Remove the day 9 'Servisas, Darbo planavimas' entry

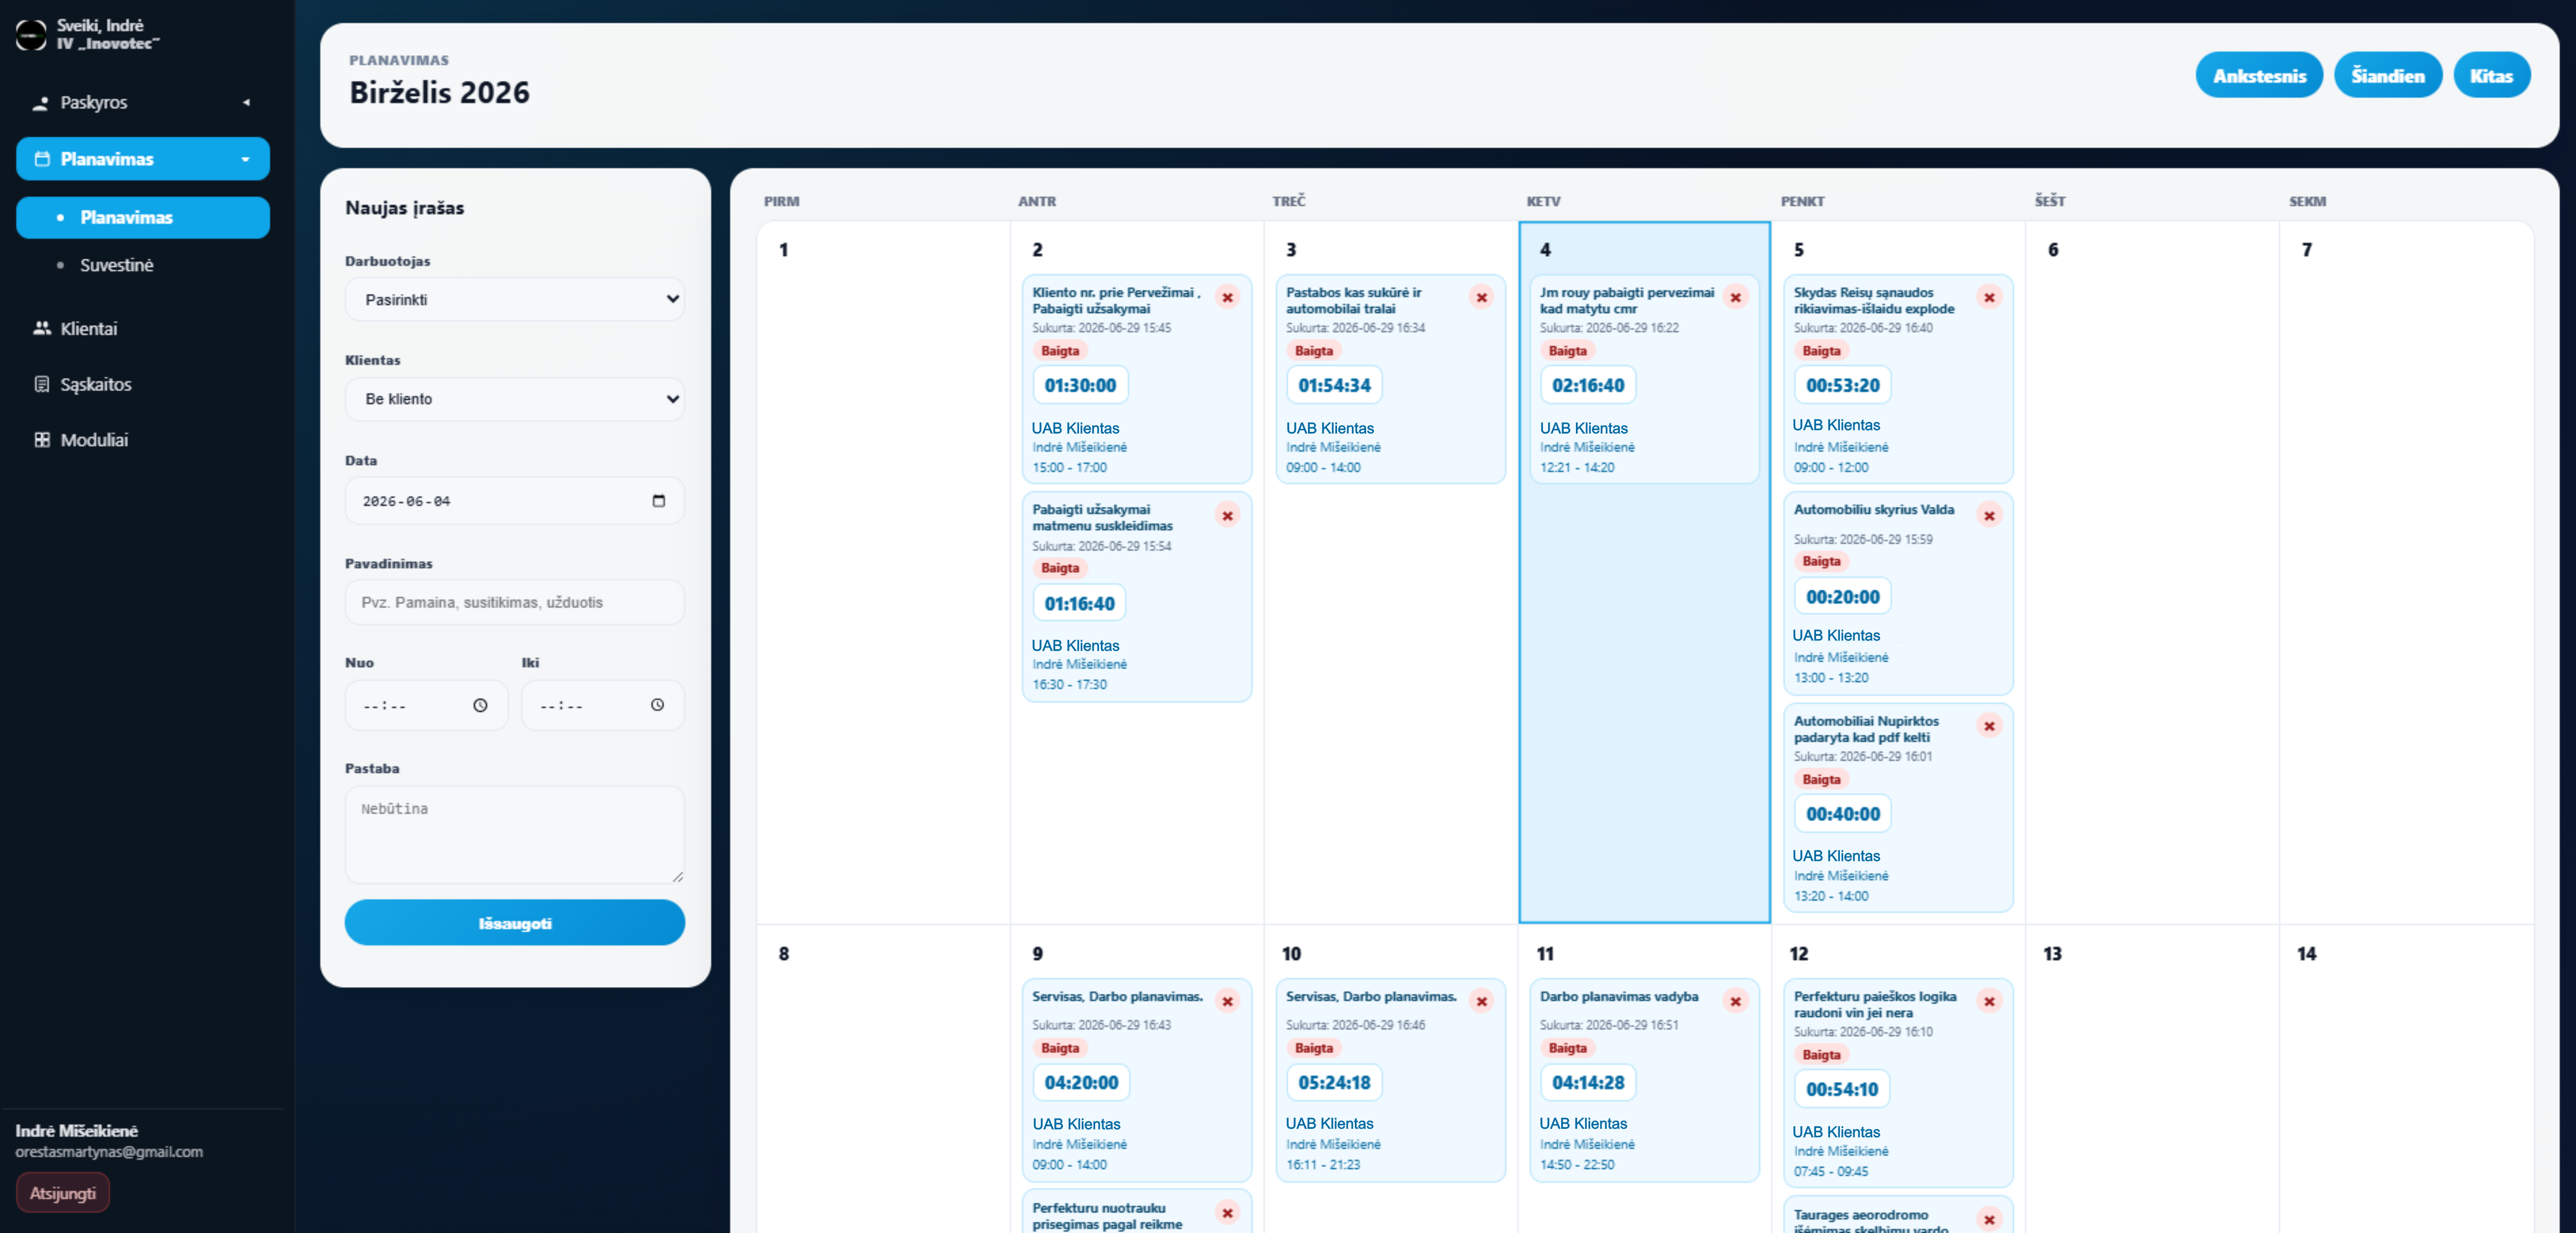point(1227,1001)
